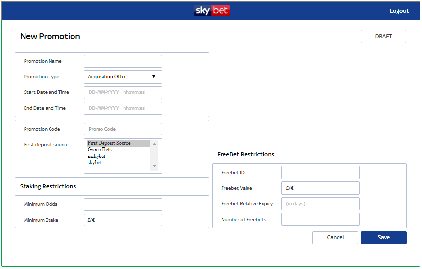This screenshot has width=422, height=269.
Task: Click the Freebet Relative Expiry field
Action: tap(320, 204)
